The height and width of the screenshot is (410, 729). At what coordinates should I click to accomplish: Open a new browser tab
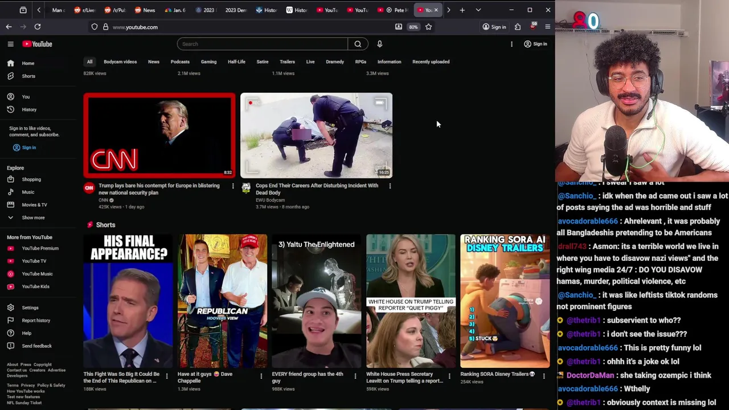[462, 10]
